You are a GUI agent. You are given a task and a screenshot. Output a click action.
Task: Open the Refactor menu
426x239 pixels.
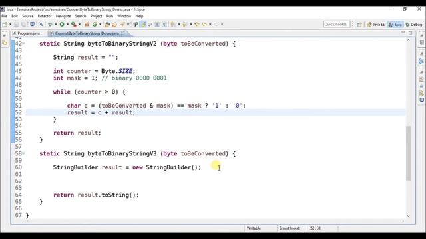[45, 16]
